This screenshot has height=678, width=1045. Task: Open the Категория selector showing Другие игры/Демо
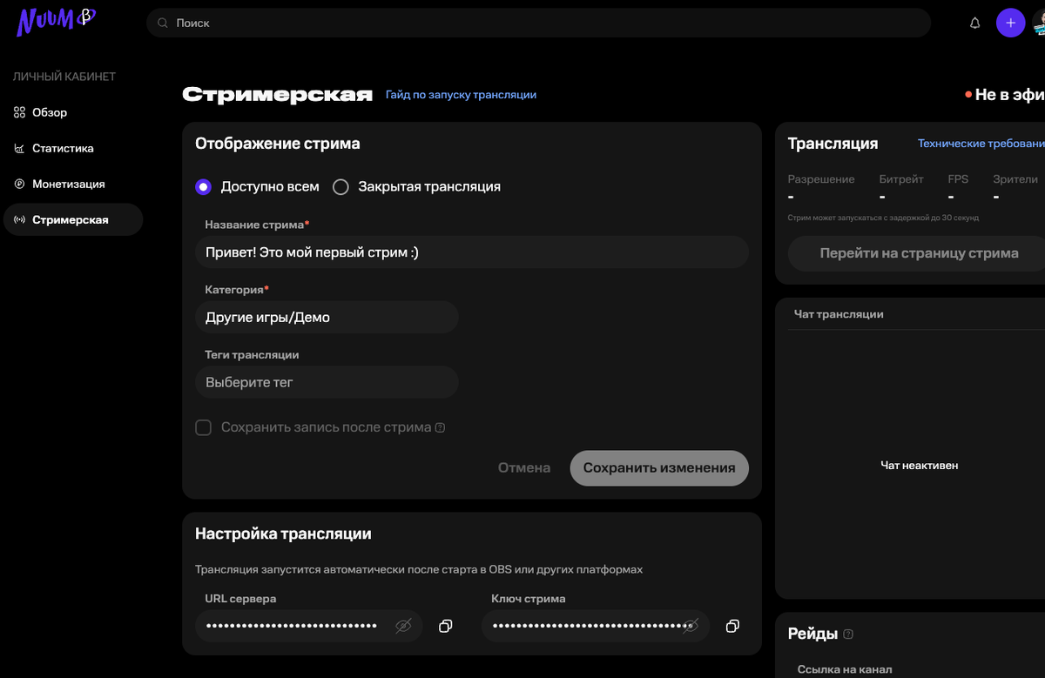tap(327, 317)
